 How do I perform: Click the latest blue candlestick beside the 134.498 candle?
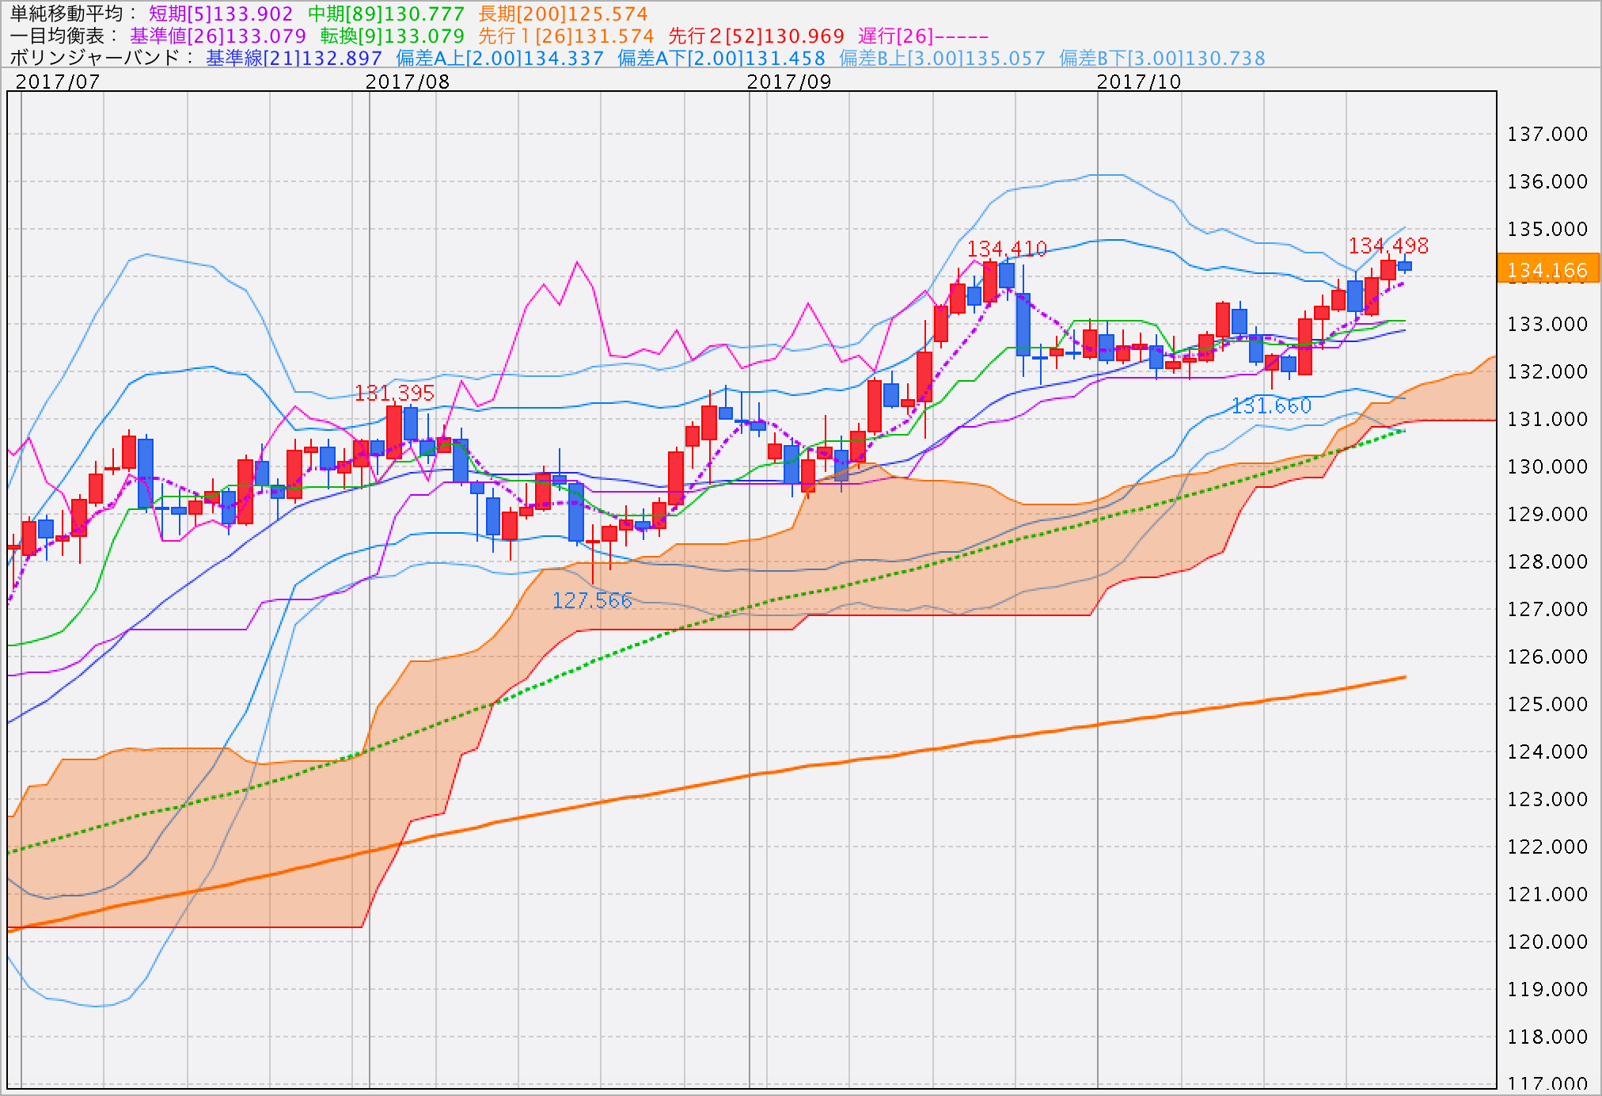point(1405,266)
